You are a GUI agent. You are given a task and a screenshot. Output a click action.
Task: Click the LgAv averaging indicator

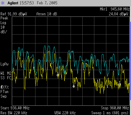[5, 64]
